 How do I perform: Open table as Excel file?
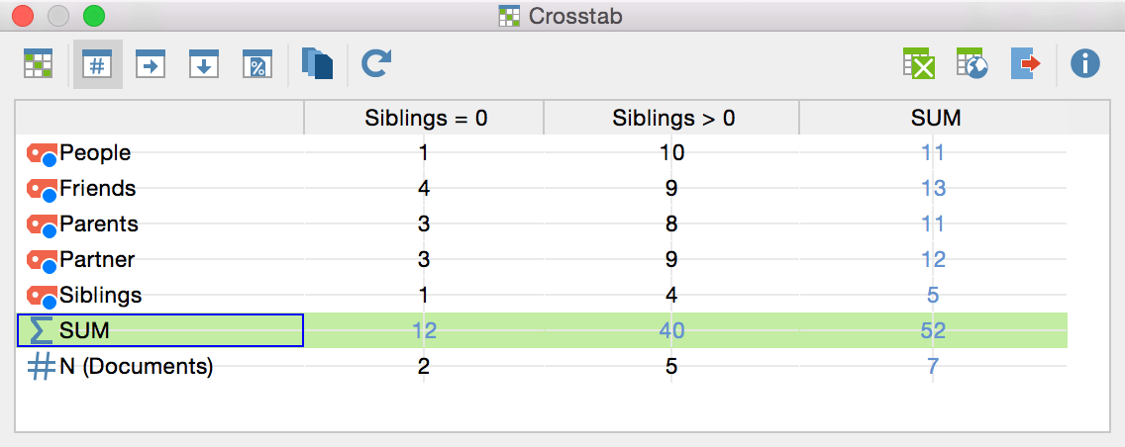[x=918, y=63]
